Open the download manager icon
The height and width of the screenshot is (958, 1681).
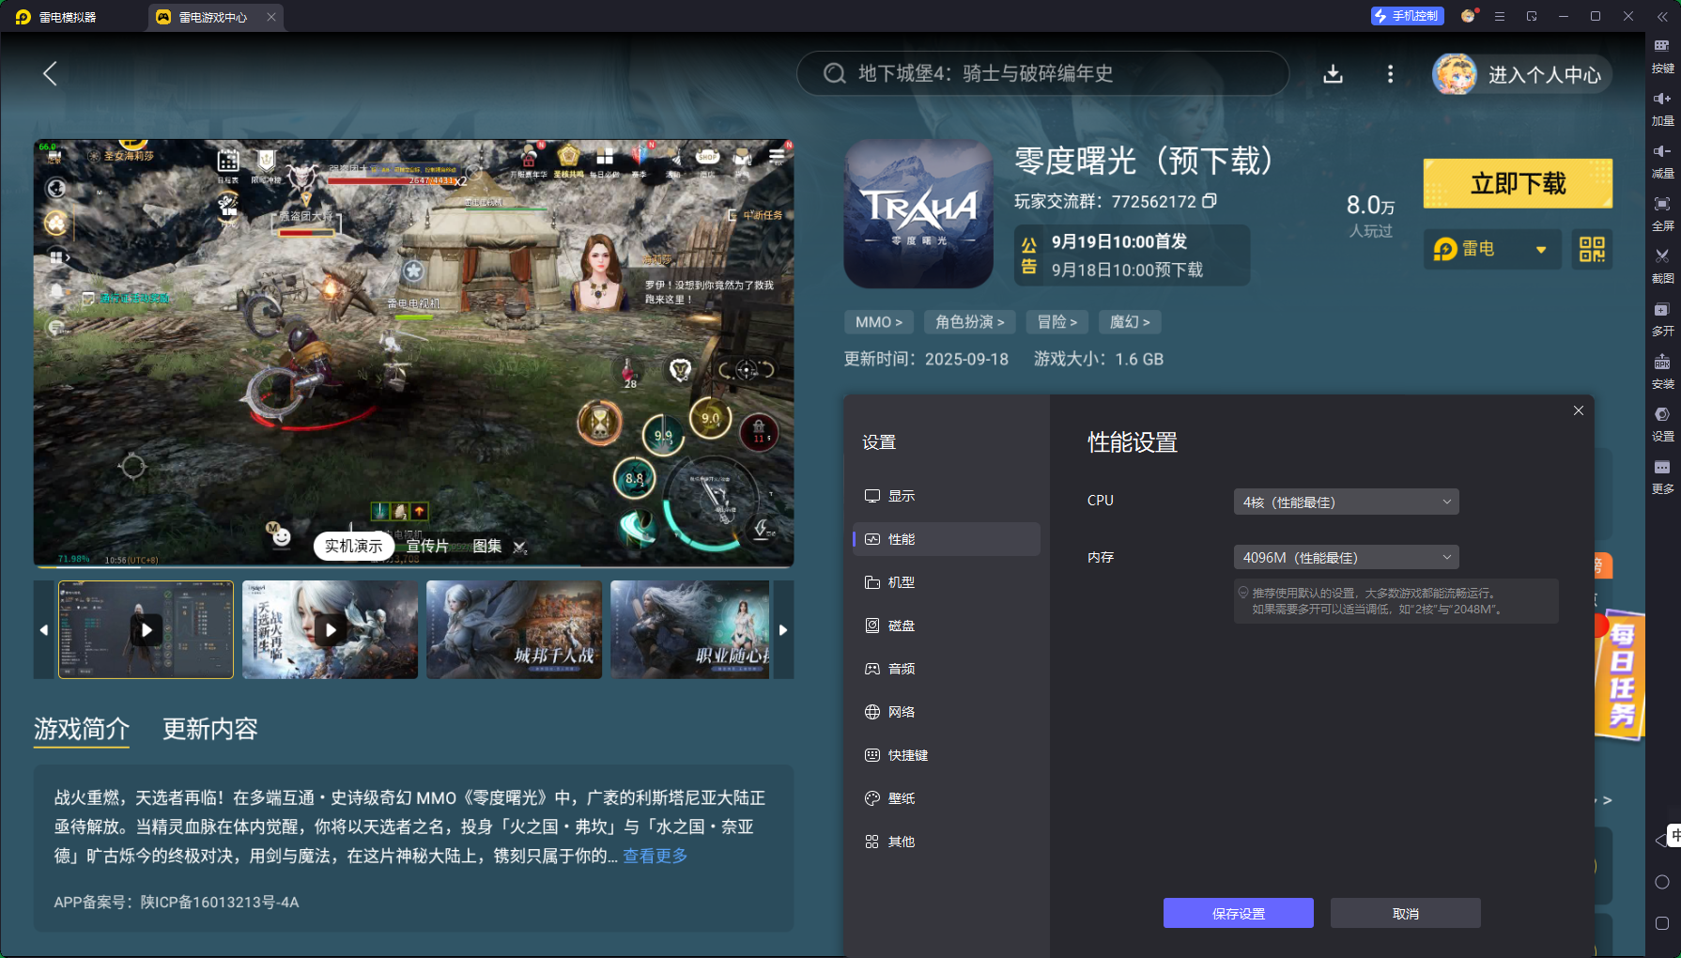coord(1333,74)
